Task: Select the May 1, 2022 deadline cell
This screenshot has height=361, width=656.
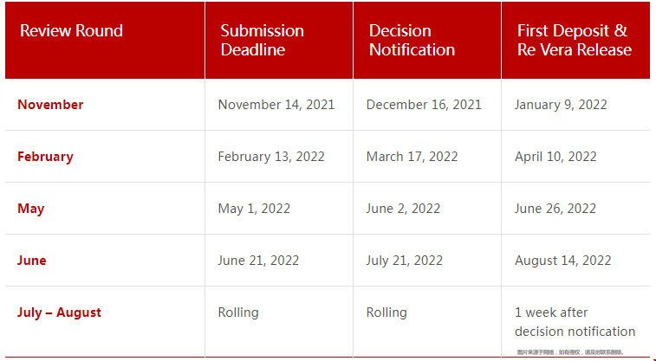Action: click(254, 209)
